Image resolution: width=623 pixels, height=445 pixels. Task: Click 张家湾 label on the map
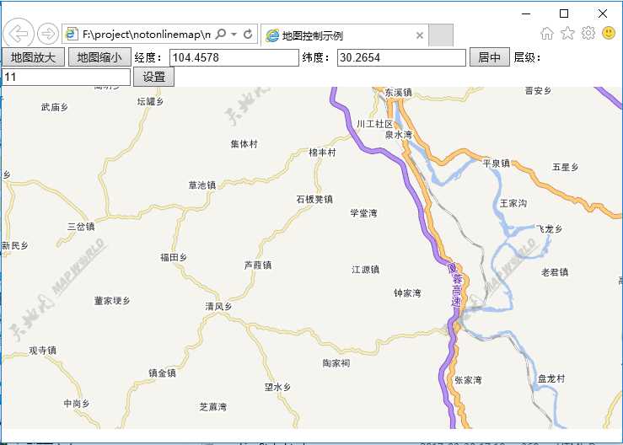pyautogui.click(x=468, y=380)
